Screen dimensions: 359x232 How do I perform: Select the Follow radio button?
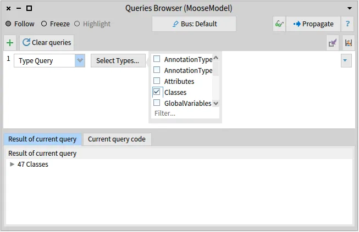click(8, 24)
